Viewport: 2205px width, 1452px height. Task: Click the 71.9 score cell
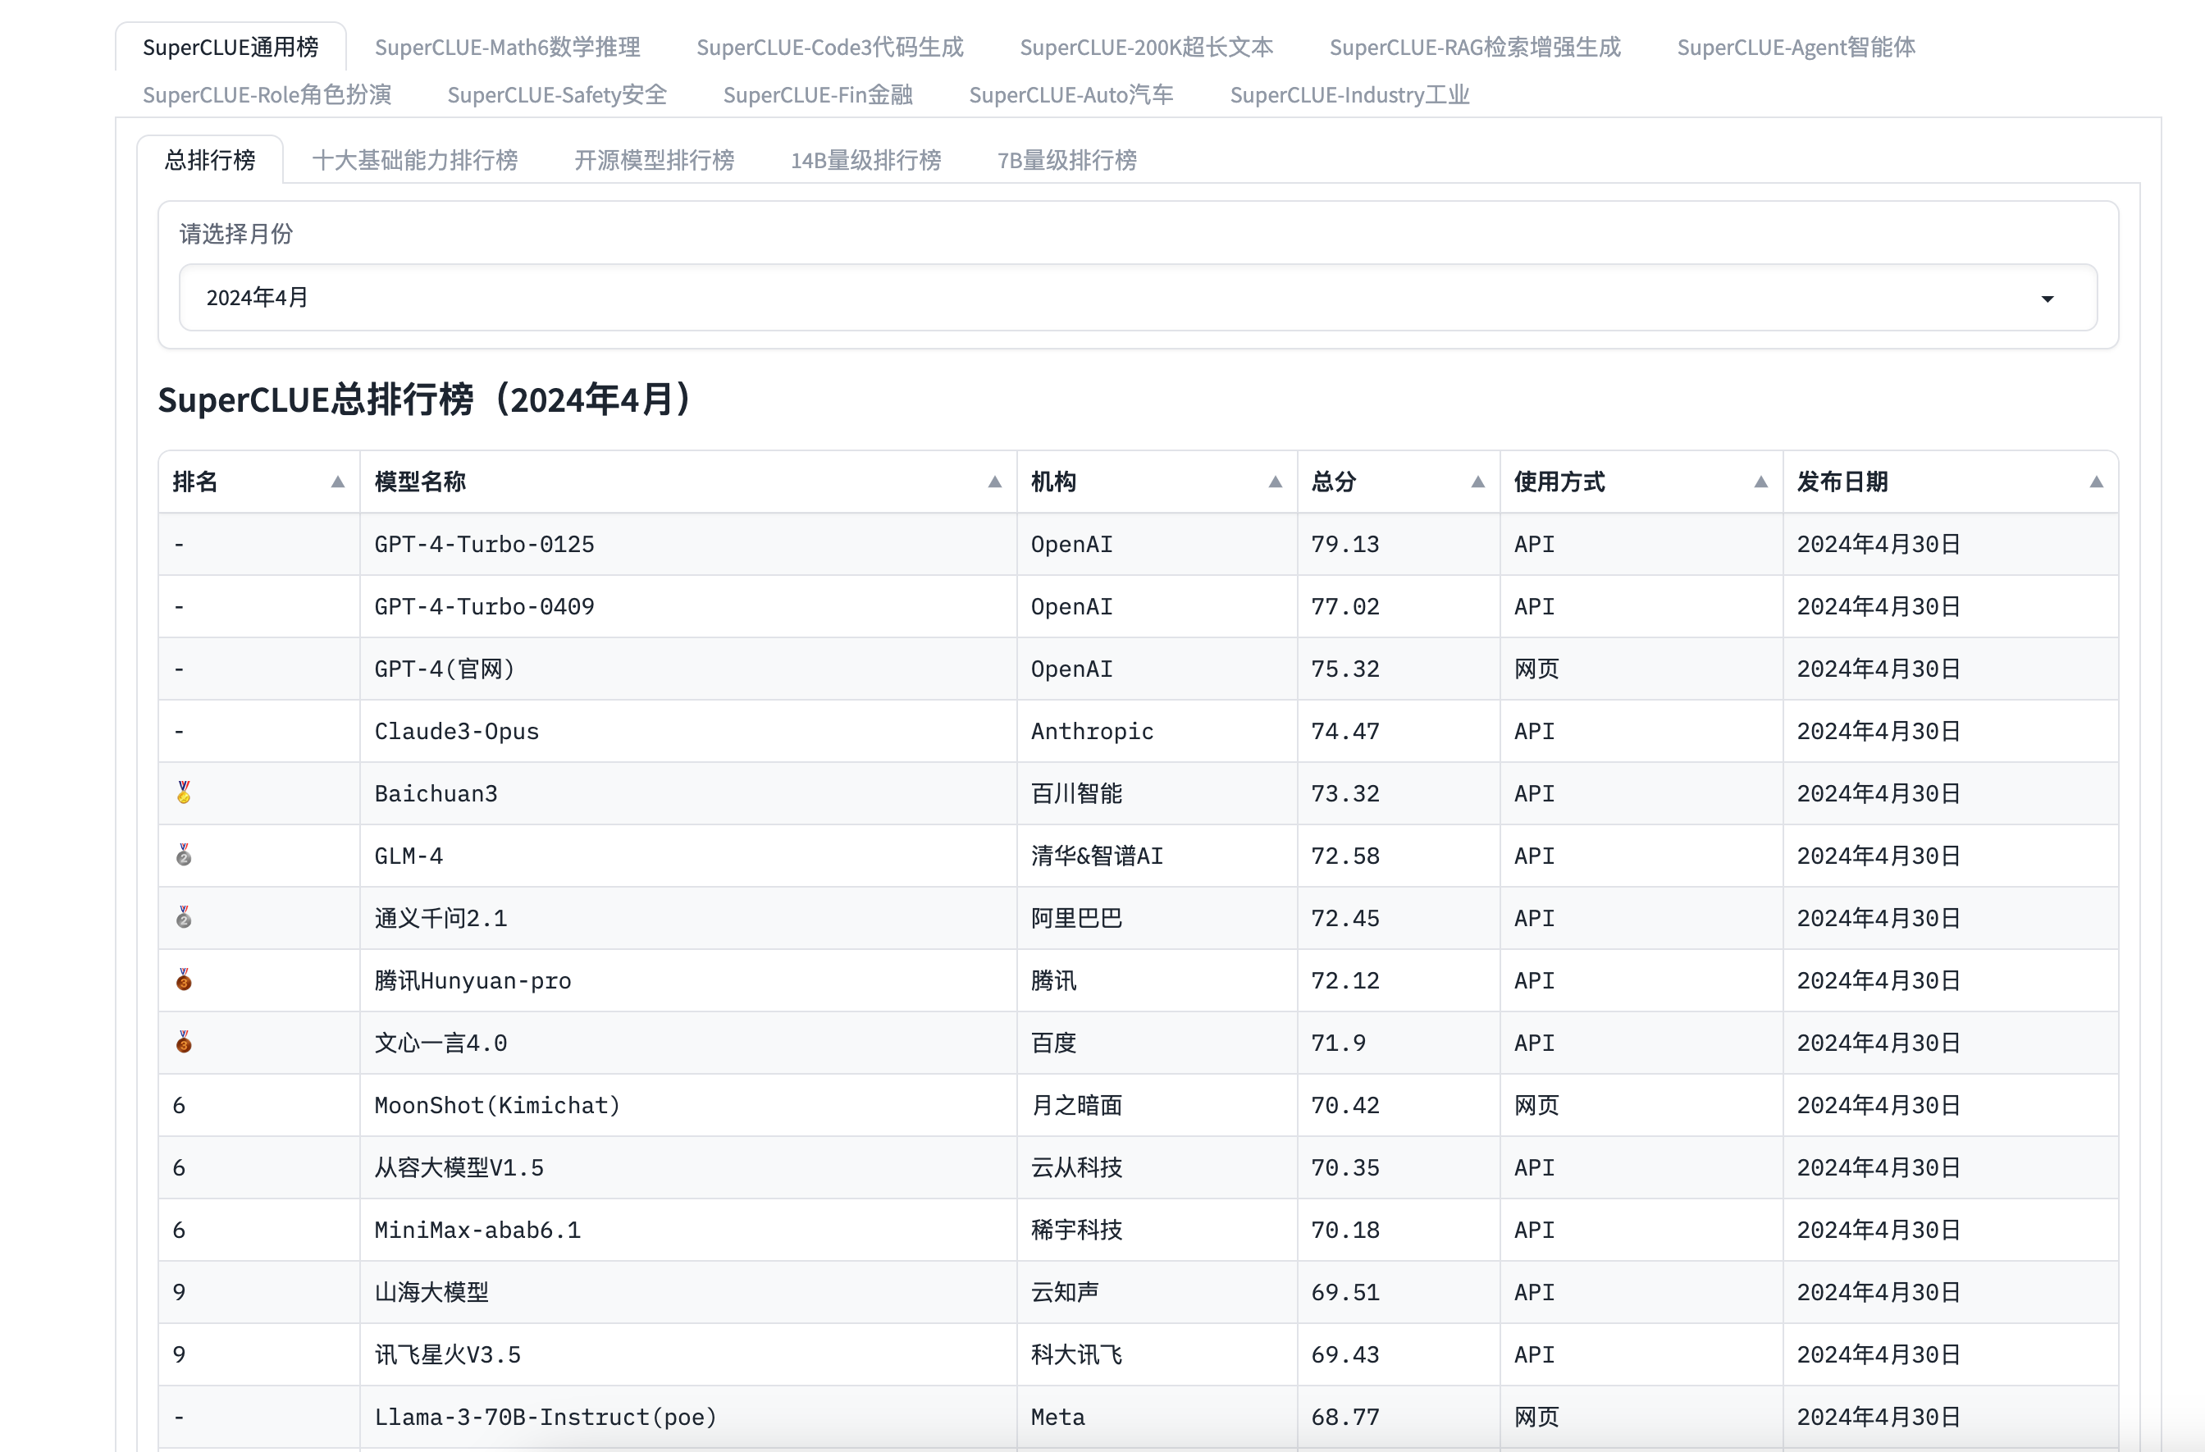[1399, 1043]
